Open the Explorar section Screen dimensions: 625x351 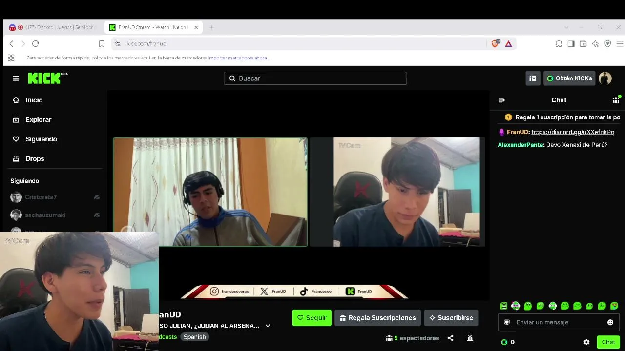[38, 119]
